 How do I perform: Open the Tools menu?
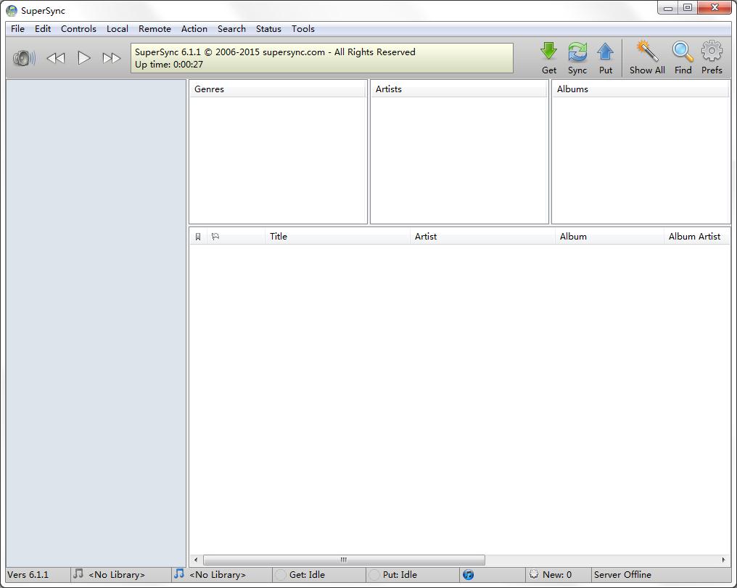pyautogui.click(x=302, y=29)
